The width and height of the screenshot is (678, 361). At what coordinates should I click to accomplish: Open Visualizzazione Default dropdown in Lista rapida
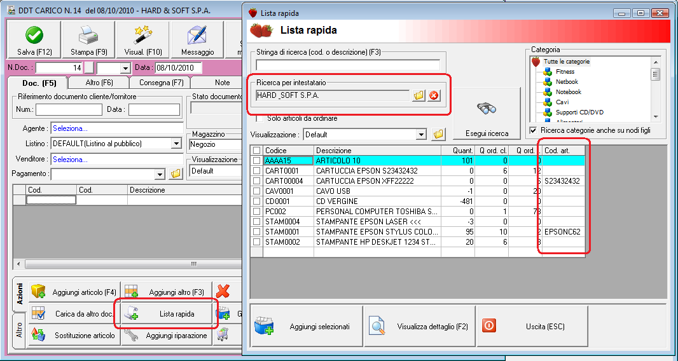(421, 135)
